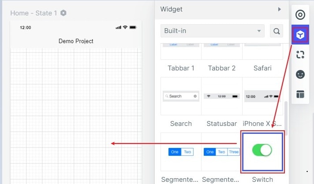Open the layout template icon in sidebar
Image resolution: width=314 pixels, height=184 pixels.
tap(300, 94)
